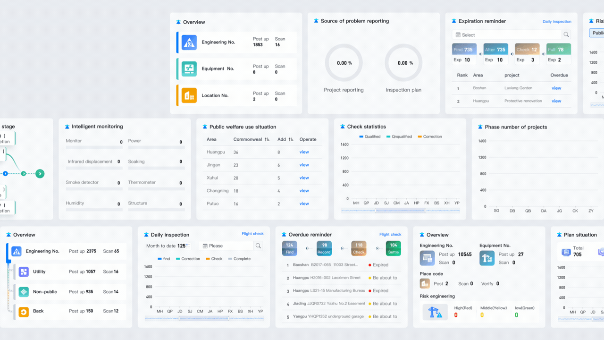Image resolution: width=604 pixels, height=340 pixels.
Task: Click the zoom slider under Plan situation chart
Action: [x=581, y=319]
